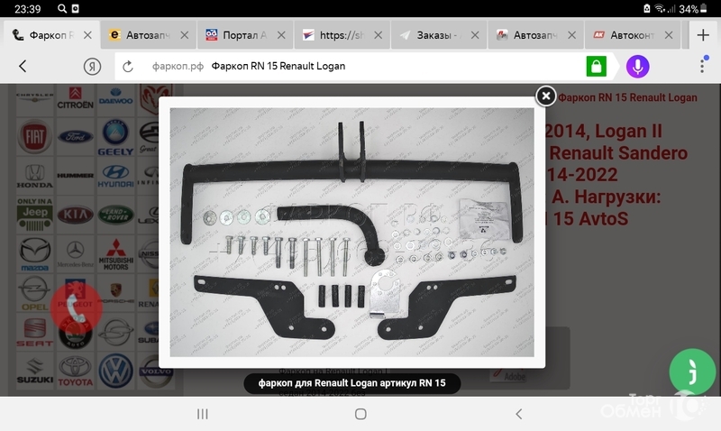Tap the status bar search icon
Image resolution: width=721 pixels, height=431 pixels.
(61, 9)
